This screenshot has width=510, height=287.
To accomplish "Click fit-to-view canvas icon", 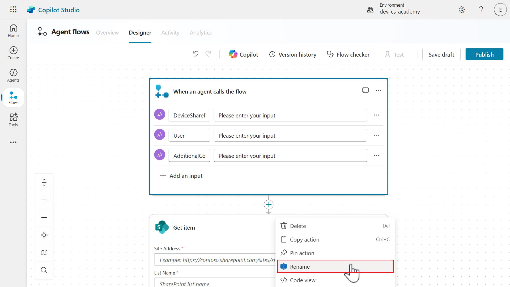I will 44,235.
